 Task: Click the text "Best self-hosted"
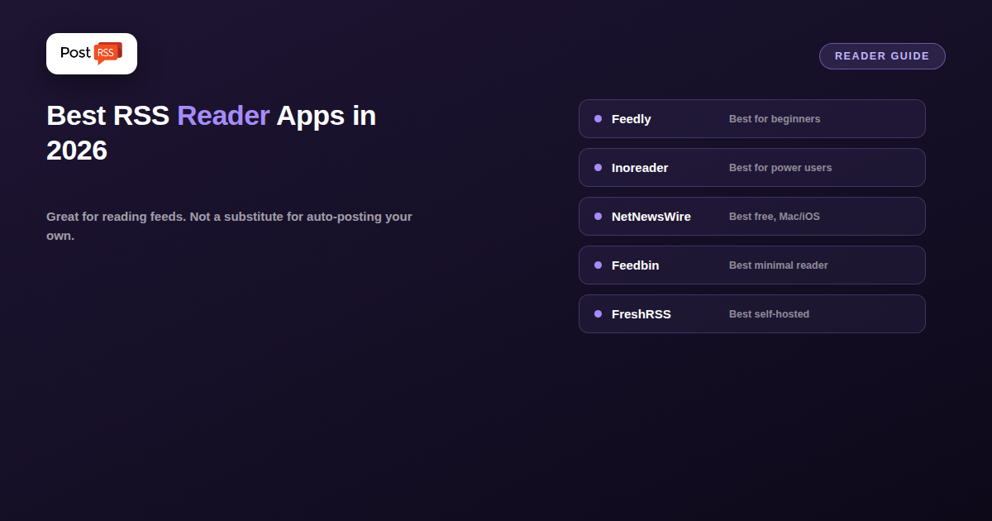click(769, 314)
